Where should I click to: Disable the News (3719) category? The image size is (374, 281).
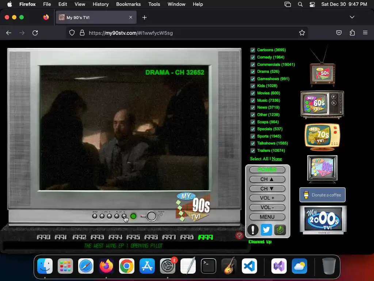click(253, 108)
